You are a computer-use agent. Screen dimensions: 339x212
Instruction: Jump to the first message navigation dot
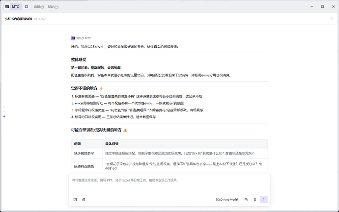[x=4, y=107]
